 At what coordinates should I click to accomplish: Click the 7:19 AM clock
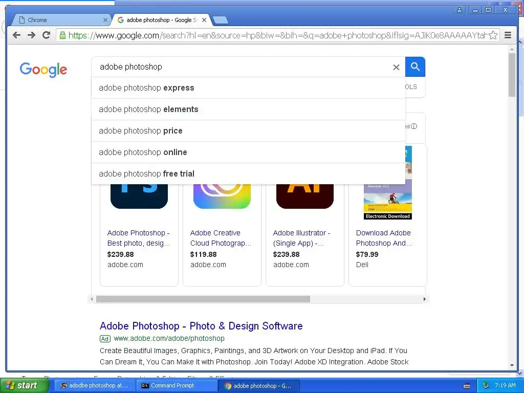click(505, 386)
